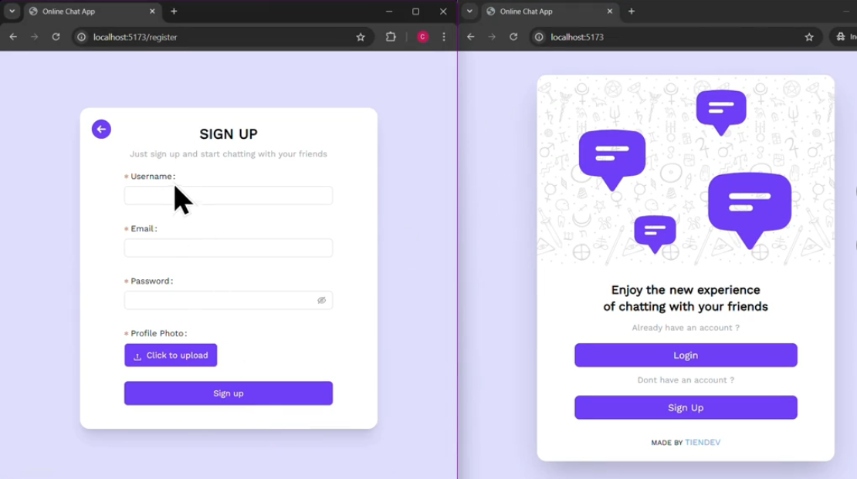
Task: Bookmark the register page with star icon
Action: 361,37
